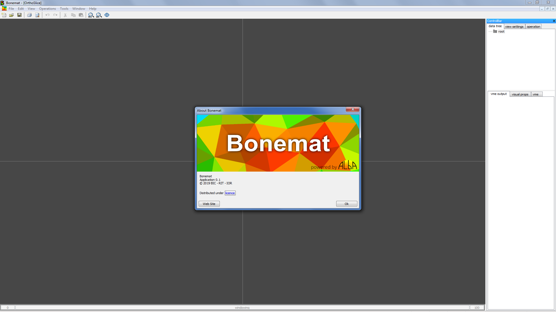Select the visual props tab
Image resolution: width=556 pixels, height=312 pixels.
click(x=520, y=94)
